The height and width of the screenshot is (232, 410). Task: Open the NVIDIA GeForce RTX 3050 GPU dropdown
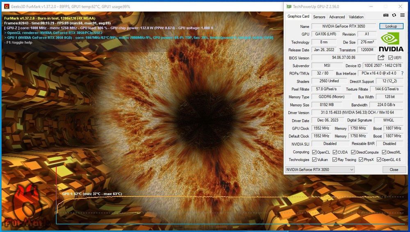tap(320, 169)
